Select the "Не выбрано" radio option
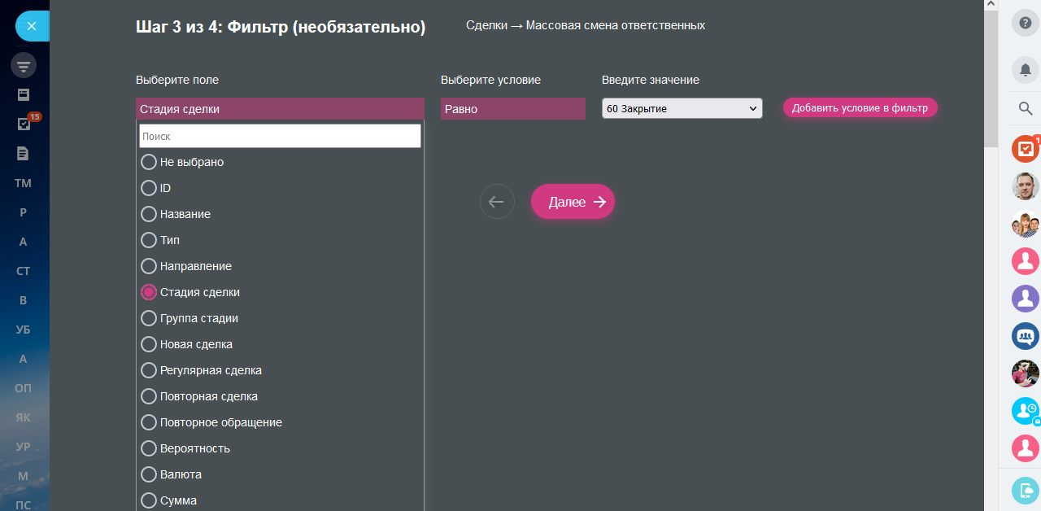 coord(149,162)
